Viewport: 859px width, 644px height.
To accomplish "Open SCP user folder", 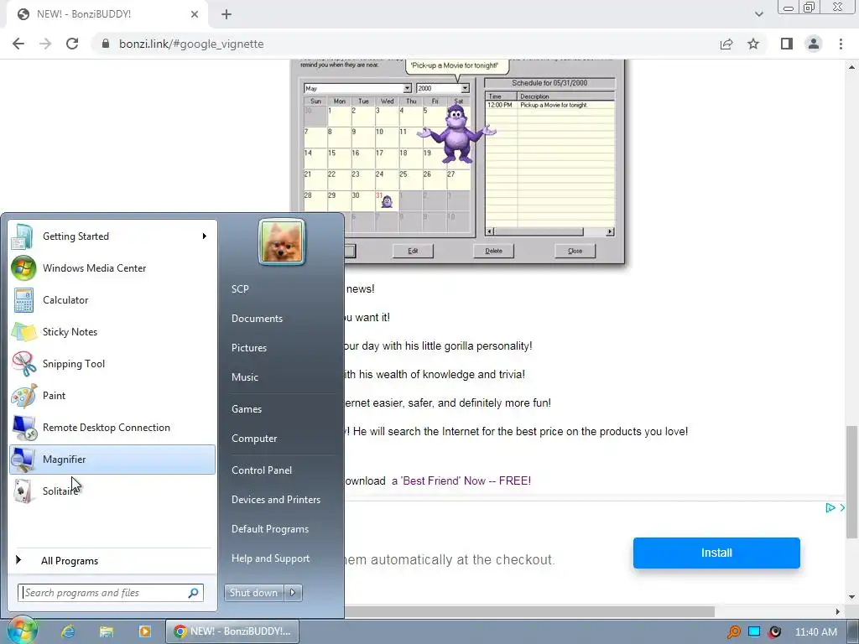I will click(240, 289).
